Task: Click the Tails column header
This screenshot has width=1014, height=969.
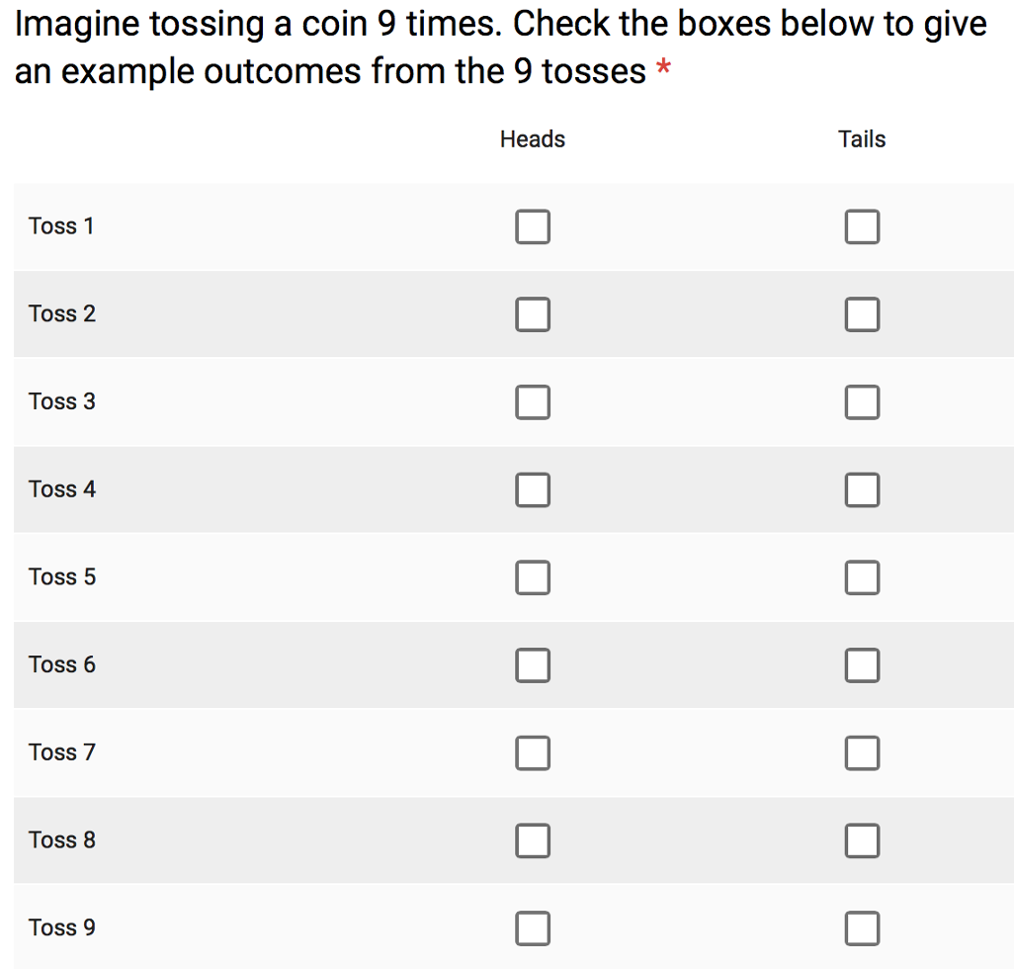Action: pyautogui.click(x=862, y=139)
